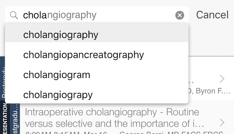Choose 'cholangiopancreatography' from the suggestions
234x134 pixels.
[x=97, y=55]
